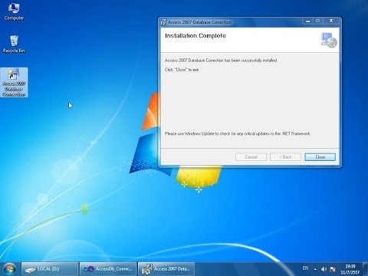Click the 'Installation Complete' heading
The image size is (368, 276).
[x=195, y=36]
